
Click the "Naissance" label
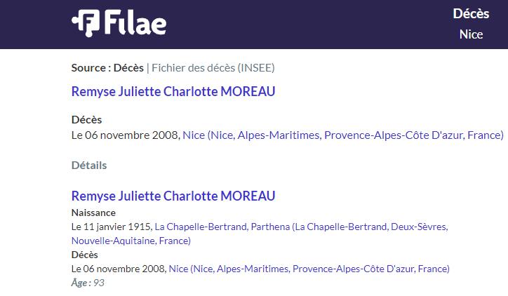[93, 213]
